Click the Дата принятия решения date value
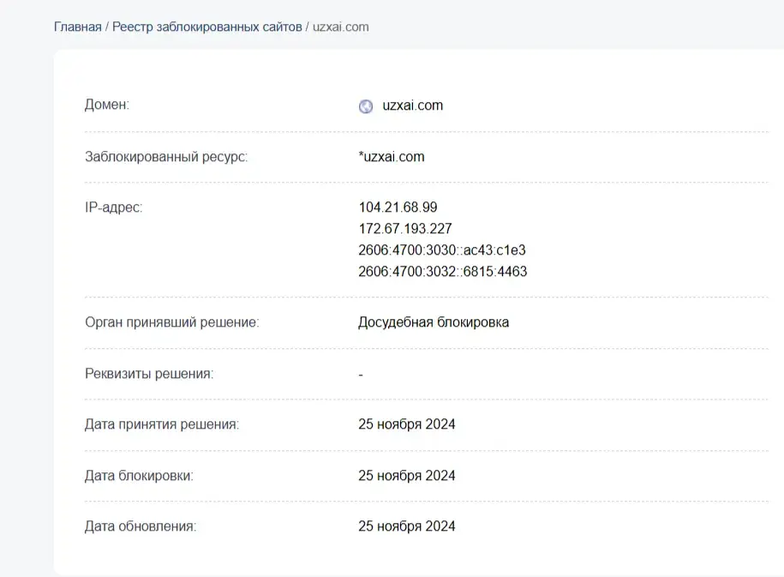The height and width of the screenshot is (577, 784). click(406, 424)
